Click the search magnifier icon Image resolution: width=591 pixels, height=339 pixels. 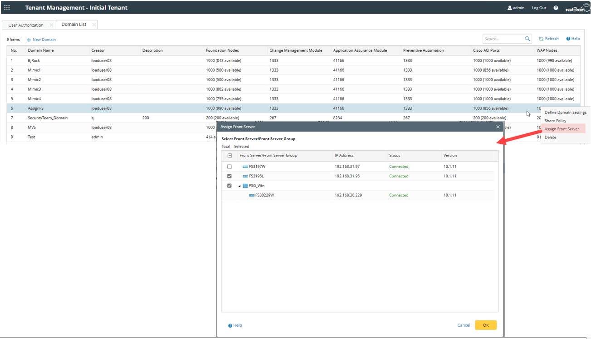point(527,39)
